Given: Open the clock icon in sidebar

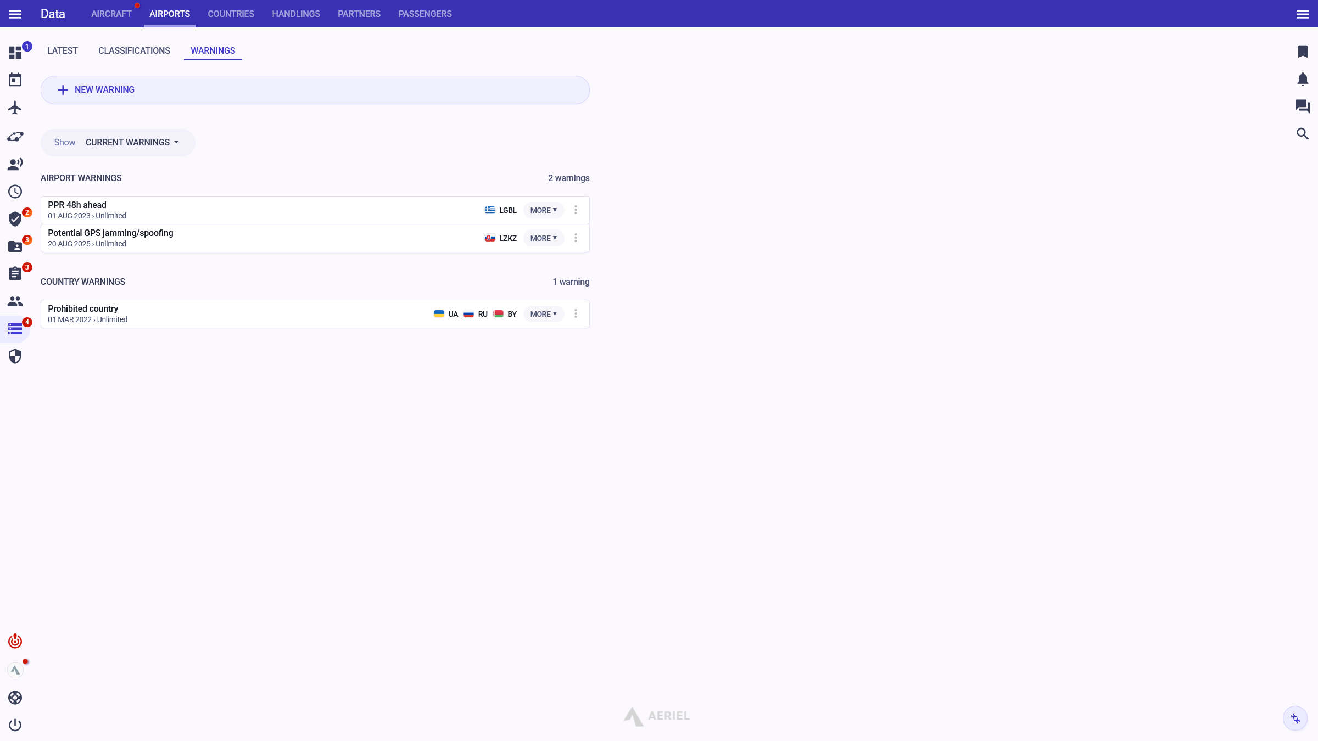Looking at the screenshot, I should [15, 192].
